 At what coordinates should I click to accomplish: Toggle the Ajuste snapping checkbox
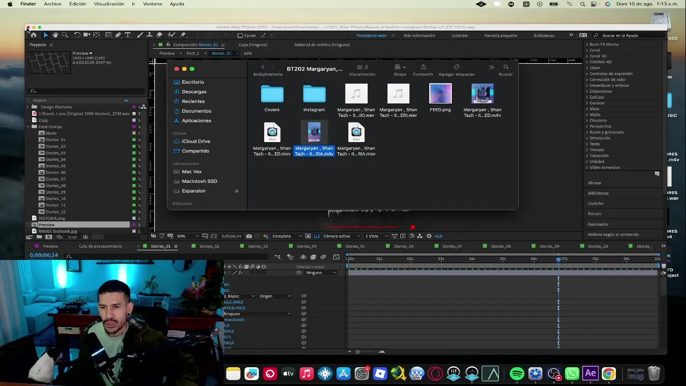coord(240,36)
